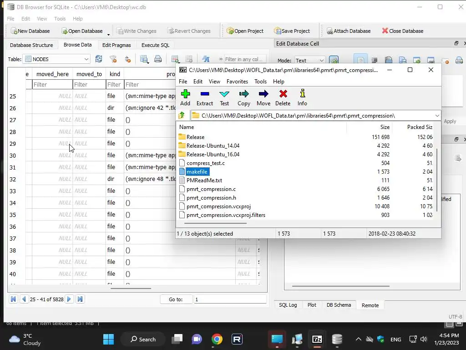Open the SQL Log tab
466x350 pixels.
(288, 305)
